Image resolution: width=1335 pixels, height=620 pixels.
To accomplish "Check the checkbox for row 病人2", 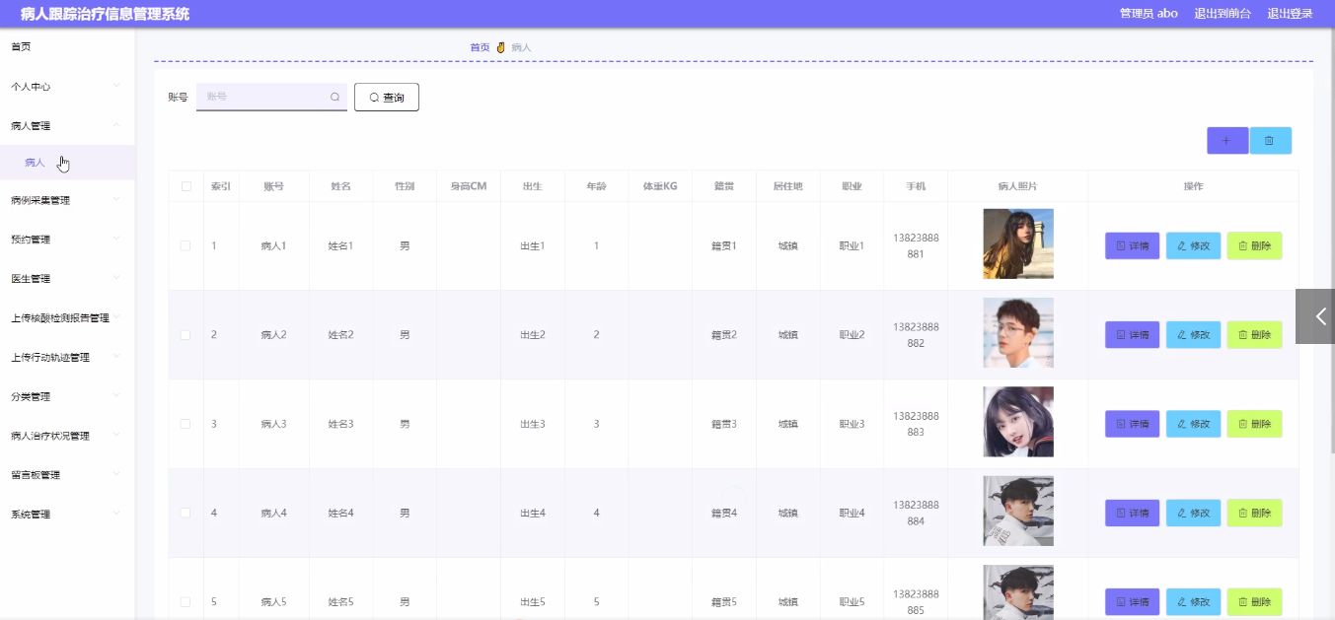I will (x=185, y=335).
